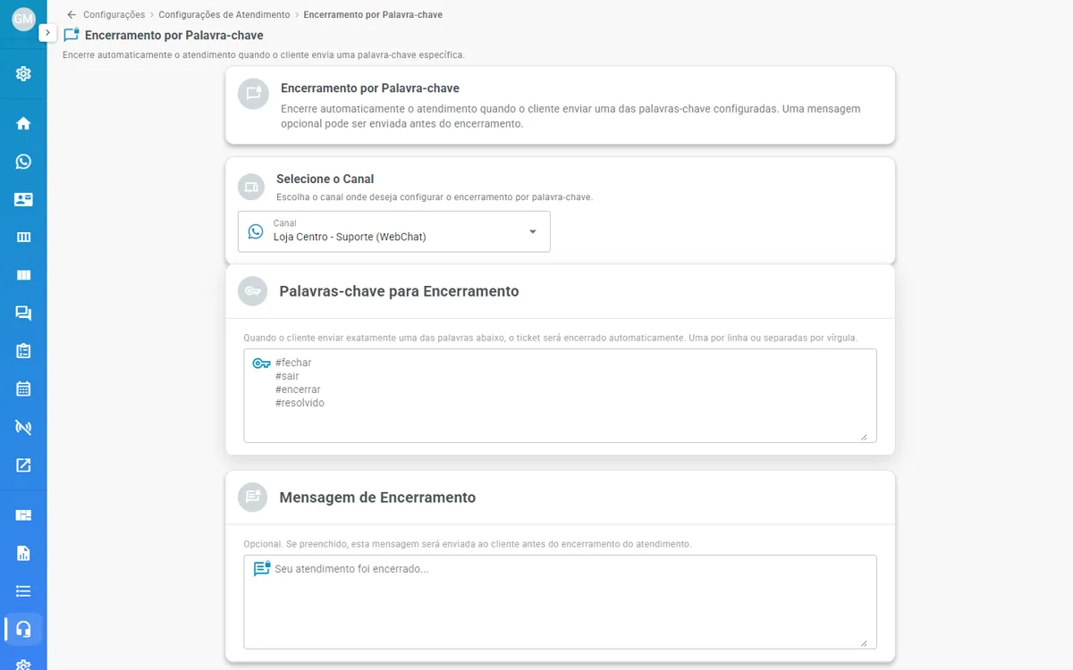This screenshot has width=1073, height=670.
Task: Go back using the breadcrumb arrow
Action: tap(72, 15)
